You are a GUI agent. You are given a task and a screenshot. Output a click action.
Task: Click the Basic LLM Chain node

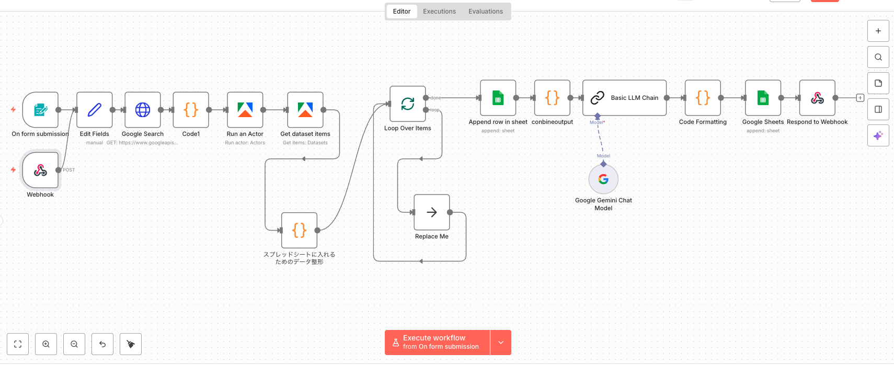[x=625, y=98]
